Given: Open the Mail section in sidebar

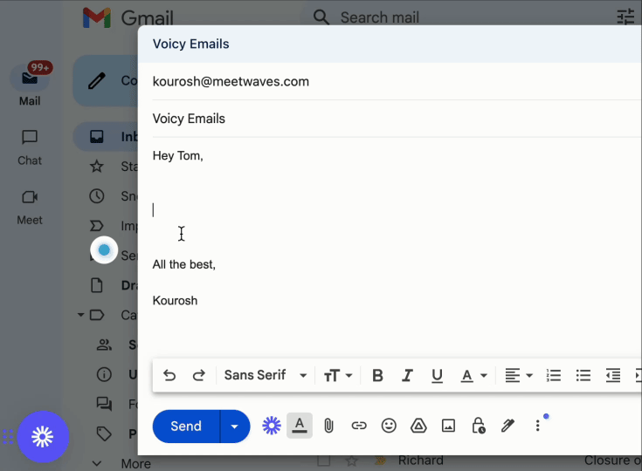Looking at the screenshot, I should click(30, 85).
